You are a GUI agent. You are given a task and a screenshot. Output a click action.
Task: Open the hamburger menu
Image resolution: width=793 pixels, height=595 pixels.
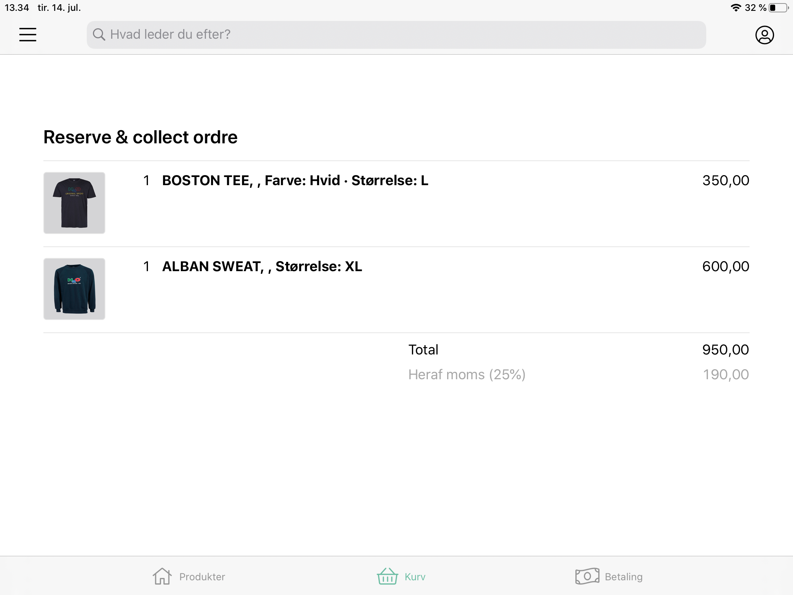[x=28, y=34]
